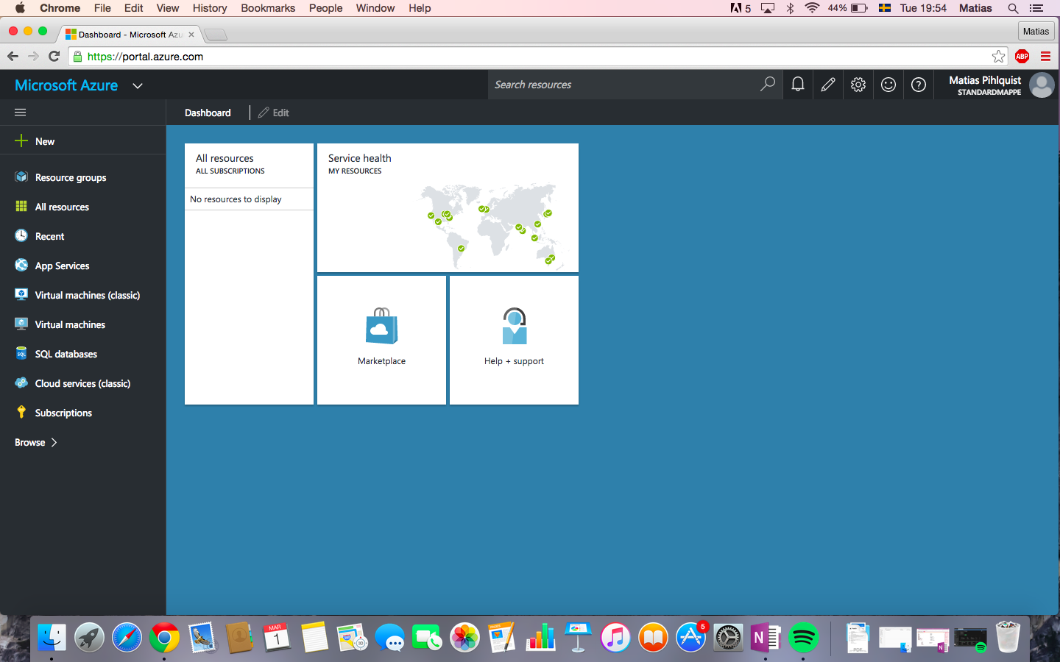Open OneNote from the Dock
The height and width of the screenshot is (662, 1060).
click(x=765, y=637)
